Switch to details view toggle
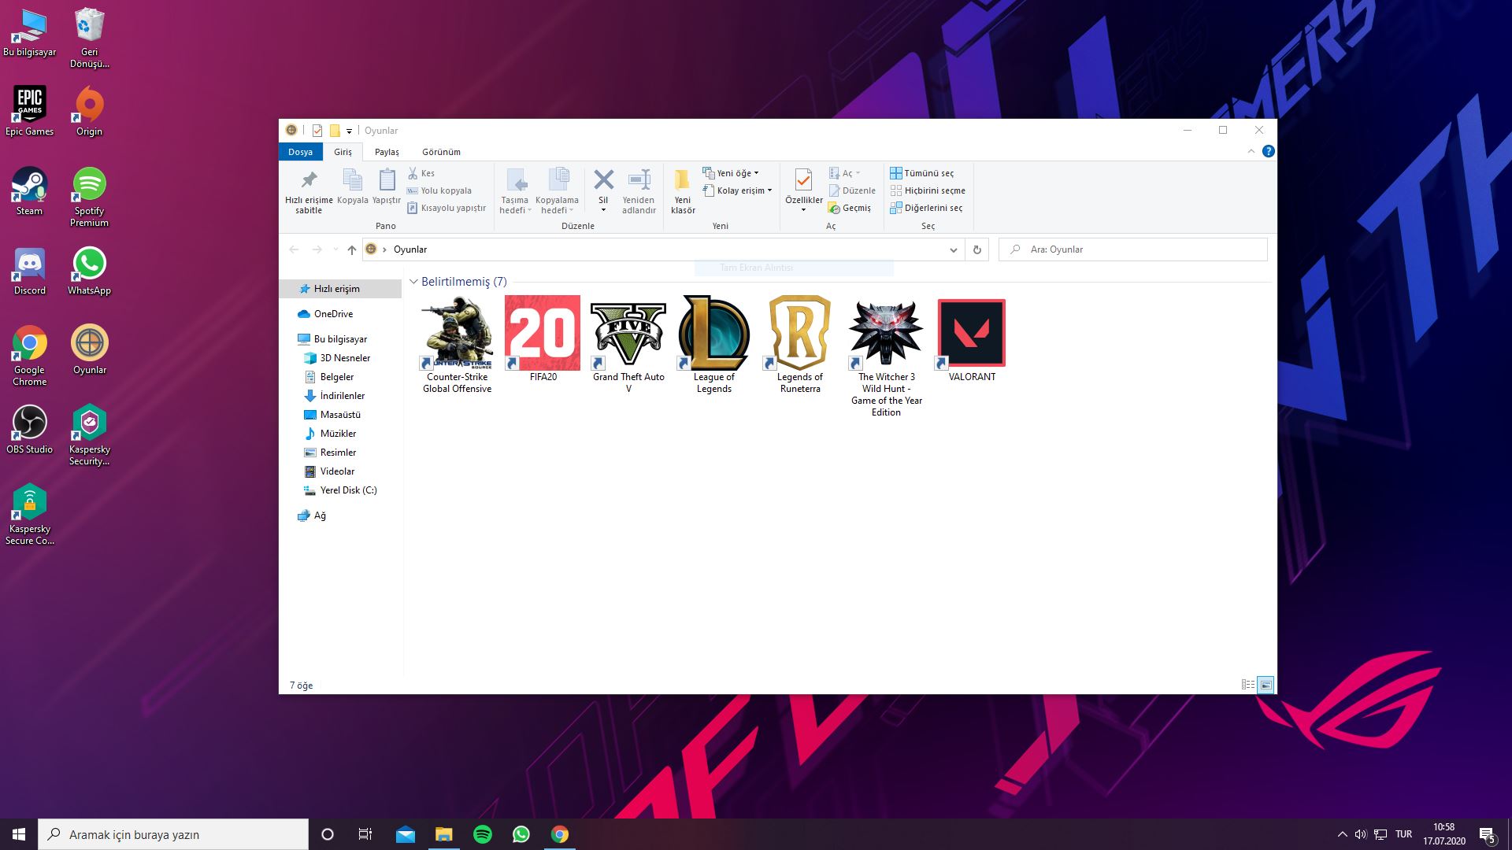Screen dimensions: 1512x850 (x=1248, y=685)
